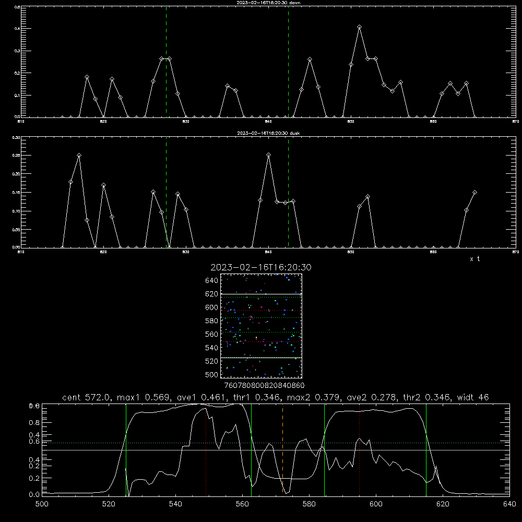
Task: Click right green dashed line in dusk plot
Action: (x=288, y=192)
